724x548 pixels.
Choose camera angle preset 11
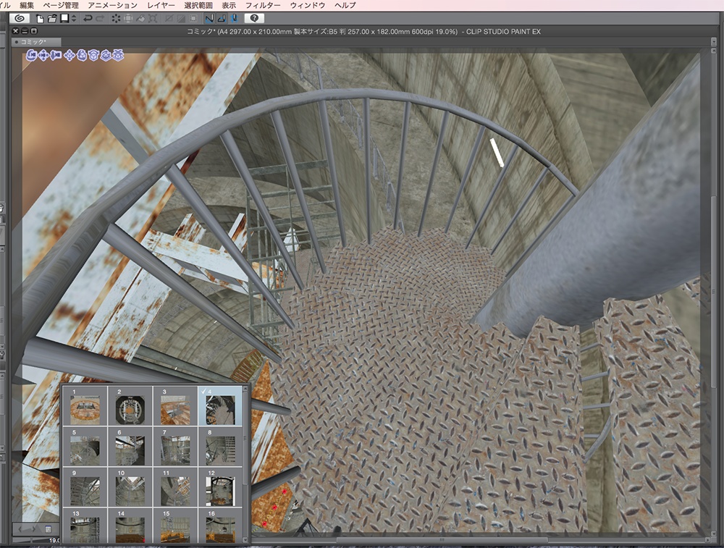tap(175, 487)
